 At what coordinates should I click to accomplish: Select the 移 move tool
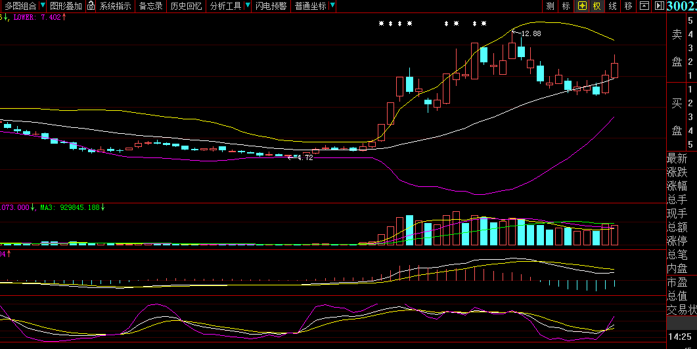click(628, 6)
